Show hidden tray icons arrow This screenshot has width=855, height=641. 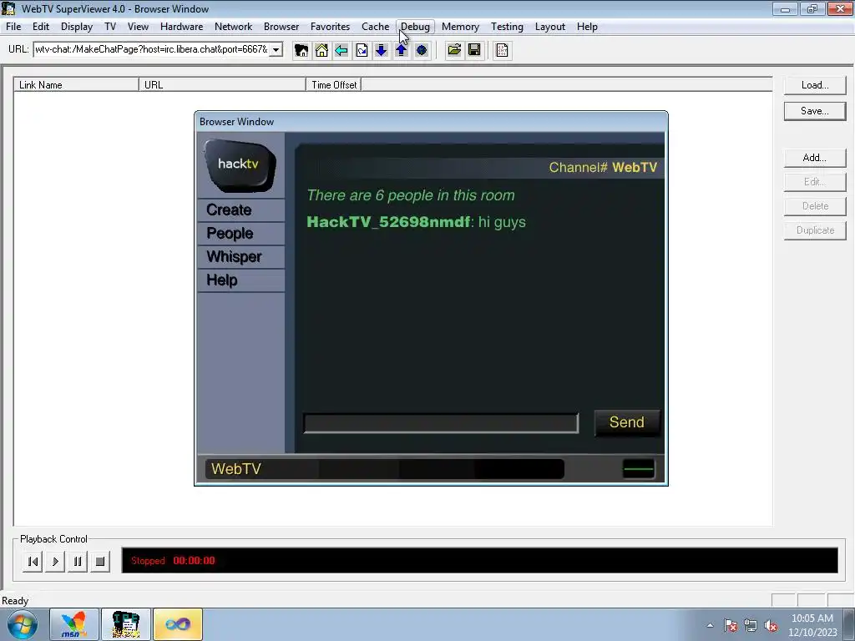(710, 625)
